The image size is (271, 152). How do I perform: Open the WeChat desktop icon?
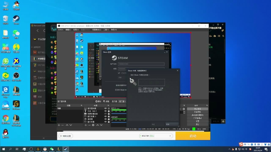[x=16, y=34]
